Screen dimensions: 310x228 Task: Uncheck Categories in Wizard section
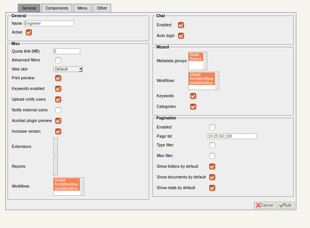pos(193,107)
